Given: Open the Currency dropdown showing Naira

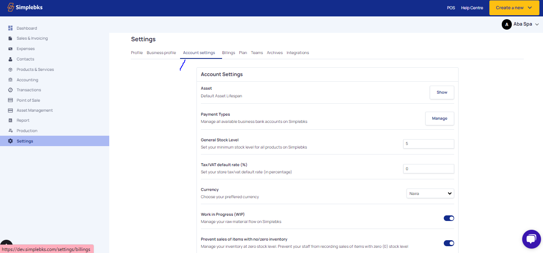Looking at the screenshot, I should pos(430,193).
